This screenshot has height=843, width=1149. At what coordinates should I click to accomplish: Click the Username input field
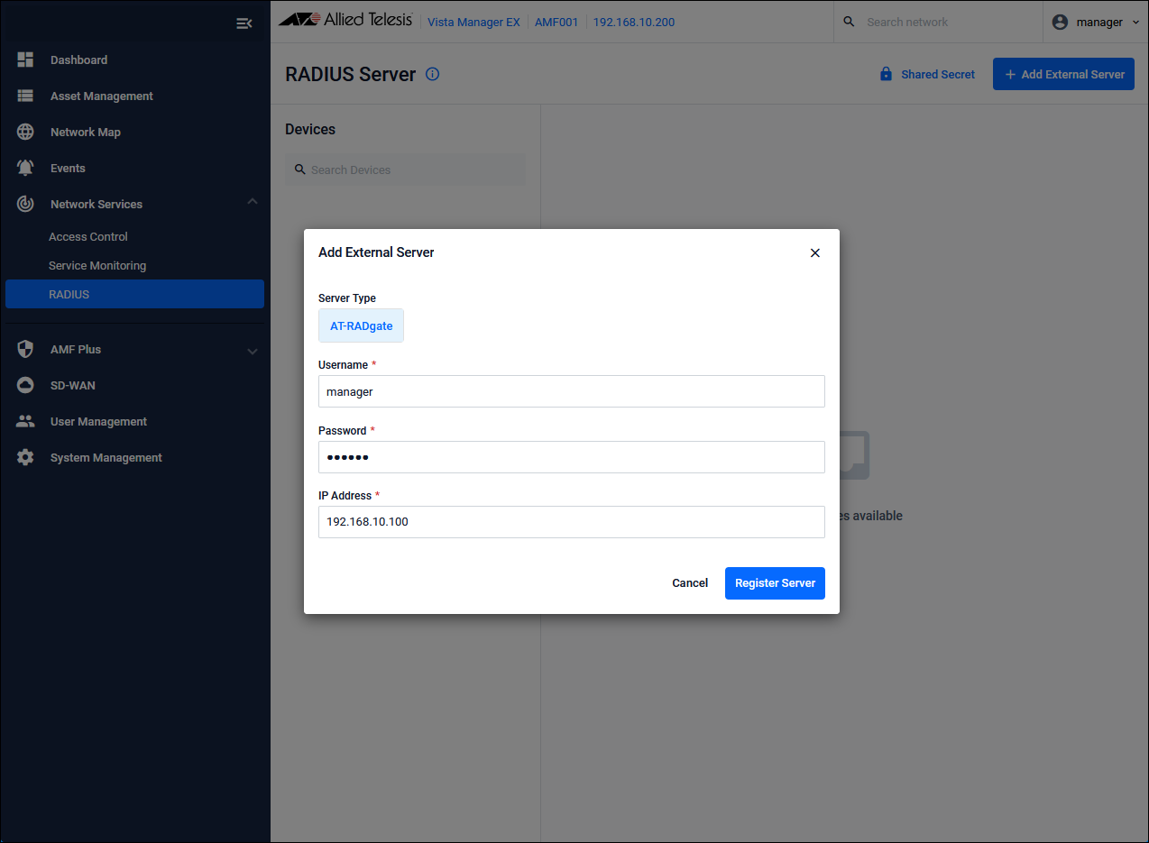[571, 391]
